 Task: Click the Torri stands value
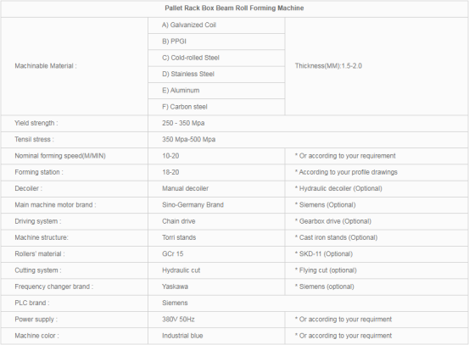point(179,237)
